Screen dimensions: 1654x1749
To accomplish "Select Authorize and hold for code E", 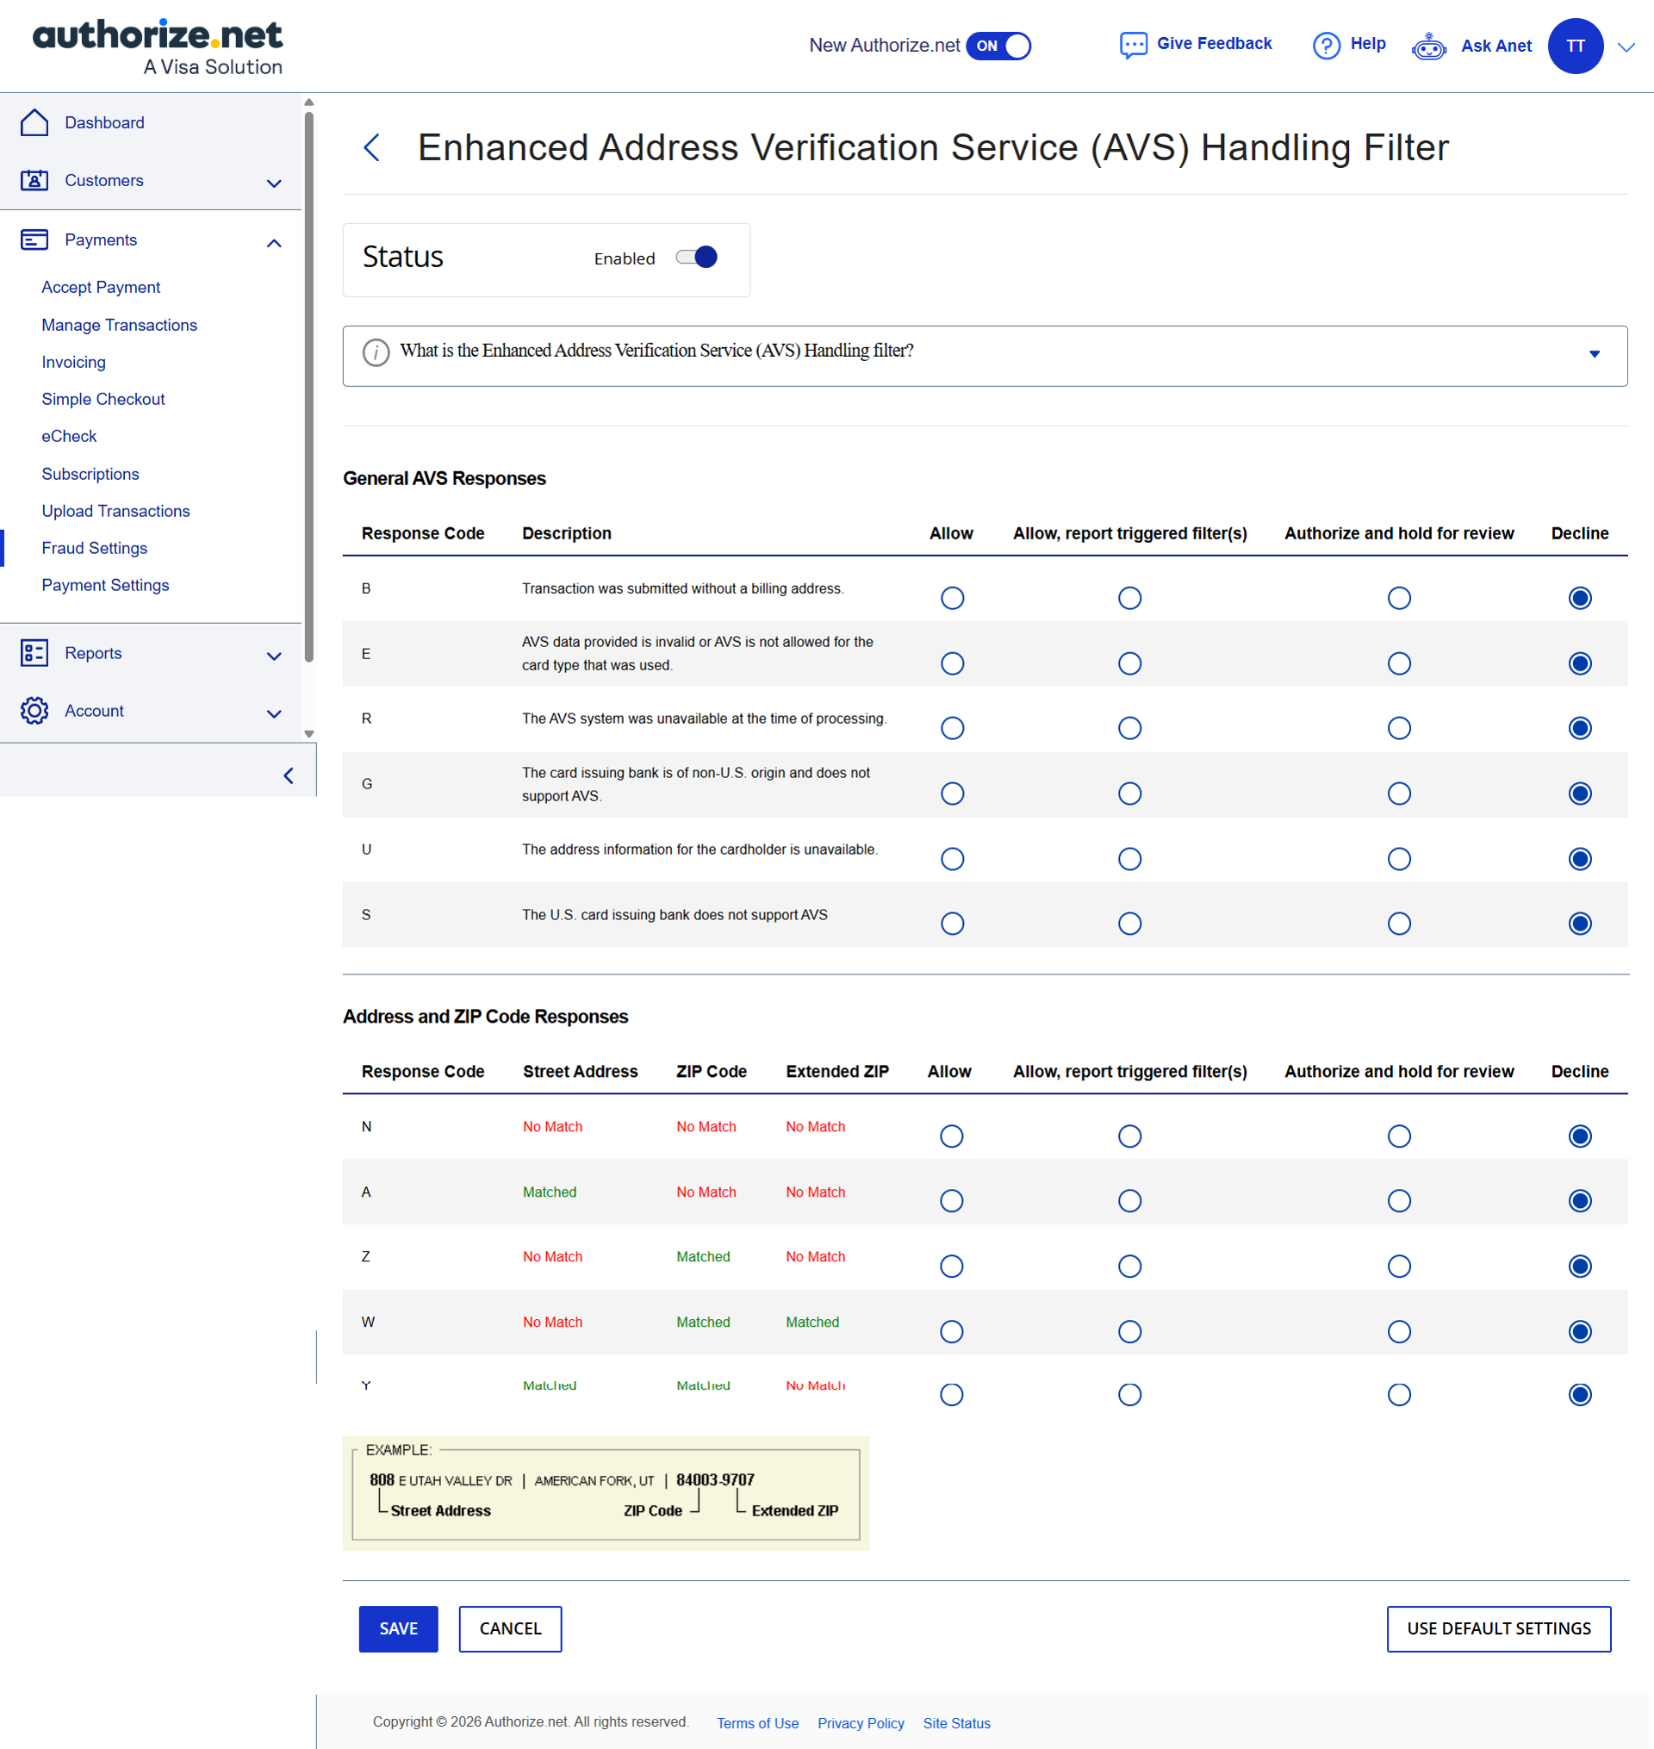I will point(1399,663).
